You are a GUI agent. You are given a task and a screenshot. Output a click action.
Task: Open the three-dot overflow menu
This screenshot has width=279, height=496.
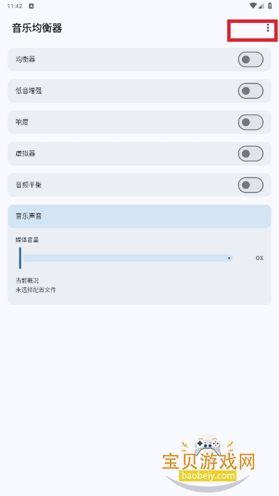[x=268, y=28]
